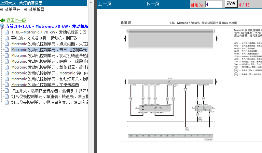Click the expand icon beside 菜单展开
Viewport: 262px width, 153px height.
pyautogui.click(x=1, y=10)
